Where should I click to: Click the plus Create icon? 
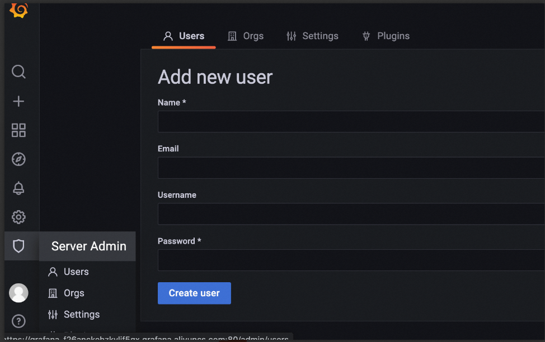18,101
